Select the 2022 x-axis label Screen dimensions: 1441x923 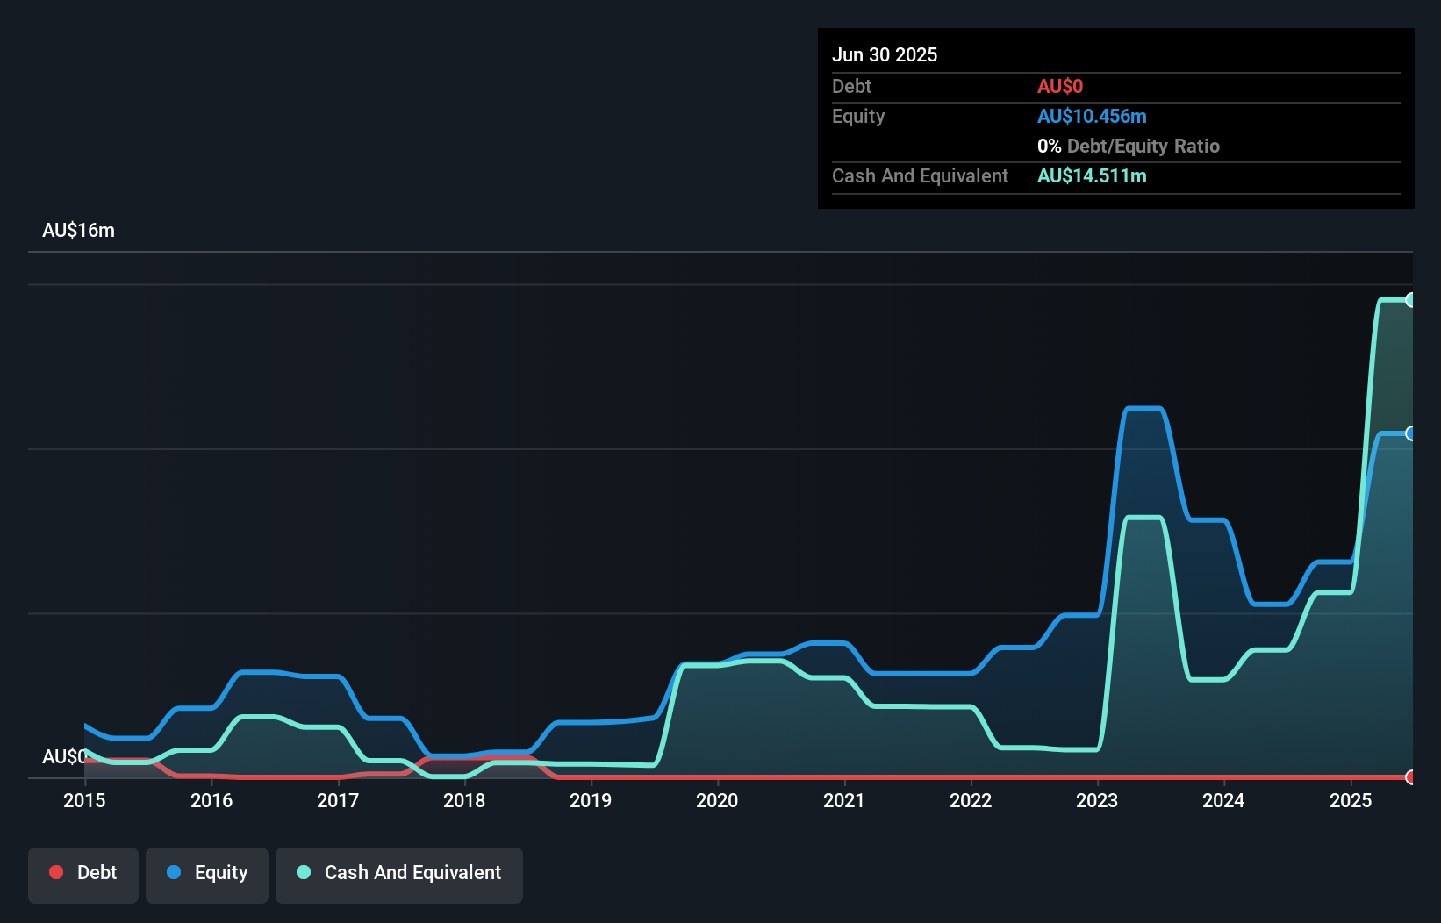click(971, 800)
